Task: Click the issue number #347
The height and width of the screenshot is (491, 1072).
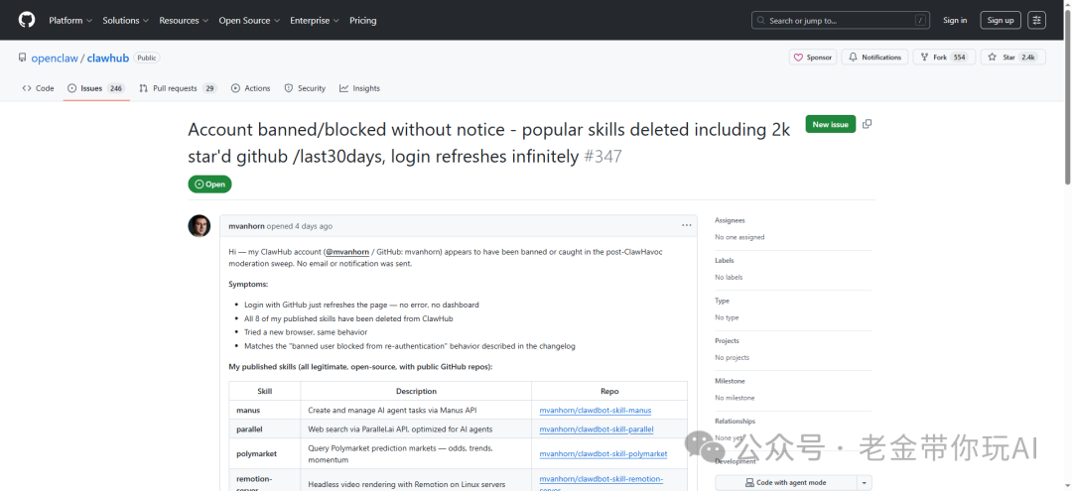Action: pyautogui.click(x=603, y=157)
